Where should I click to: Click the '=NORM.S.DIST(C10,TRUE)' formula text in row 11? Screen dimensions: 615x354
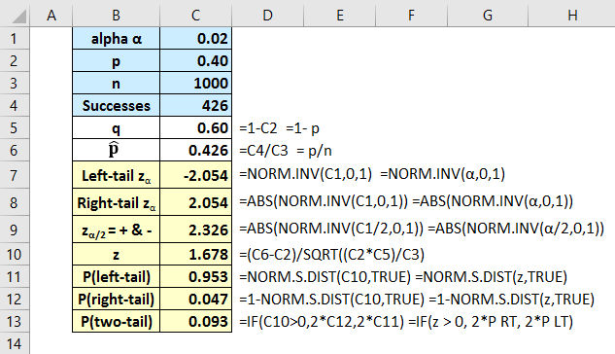(325, 277)
